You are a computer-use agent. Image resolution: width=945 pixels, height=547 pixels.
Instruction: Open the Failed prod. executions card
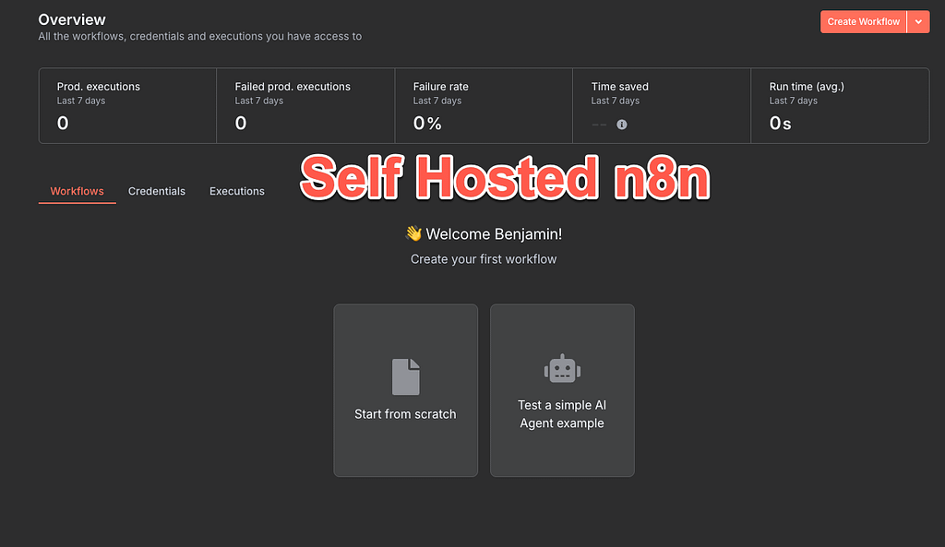tap(305, 105)
